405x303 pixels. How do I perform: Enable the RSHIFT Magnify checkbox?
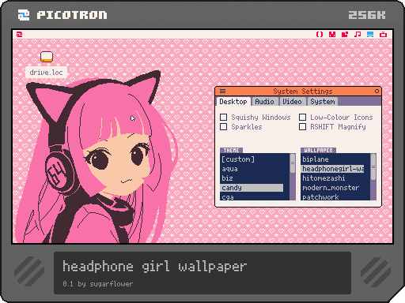(302, 126)
